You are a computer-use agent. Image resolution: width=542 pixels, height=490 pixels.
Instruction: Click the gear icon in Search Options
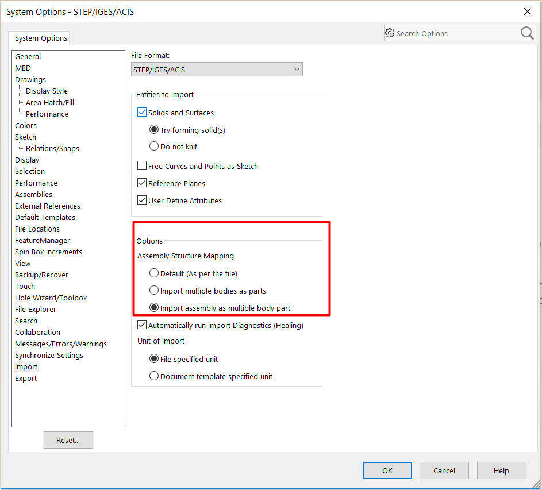(x=390, y=33)
